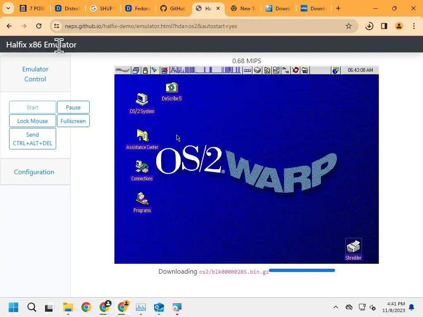
Task: Switch to the Fedora browser tab
Action: coord(138,8)
